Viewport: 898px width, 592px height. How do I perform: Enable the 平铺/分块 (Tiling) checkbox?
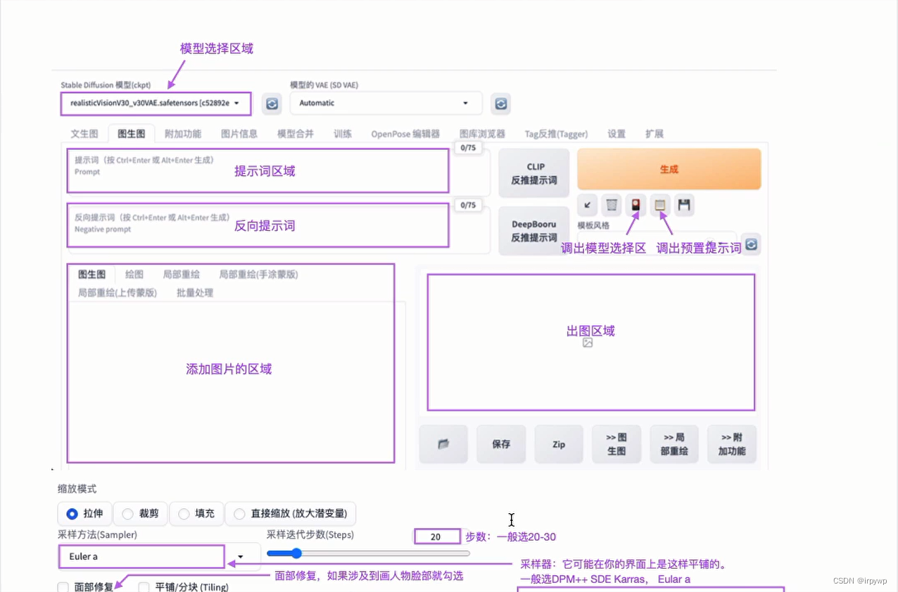pyautogui.click(x=144, y=587)
